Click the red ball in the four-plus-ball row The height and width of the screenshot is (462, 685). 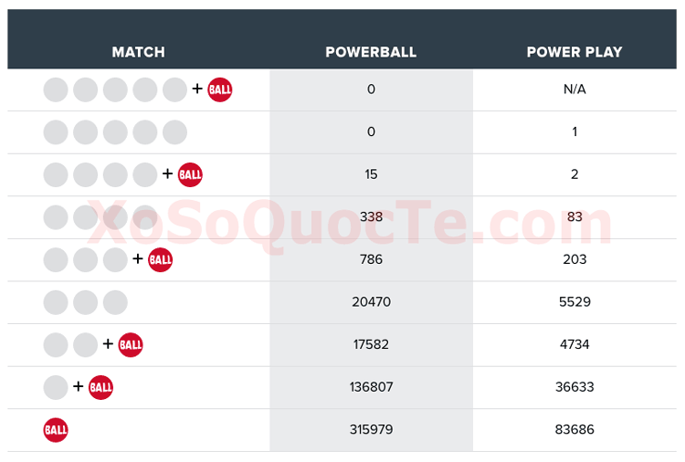point(190,174)
